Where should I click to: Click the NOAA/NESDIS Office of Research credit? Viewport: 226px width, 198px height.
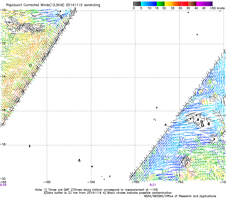pyautogui.click(x=180, y=196)
